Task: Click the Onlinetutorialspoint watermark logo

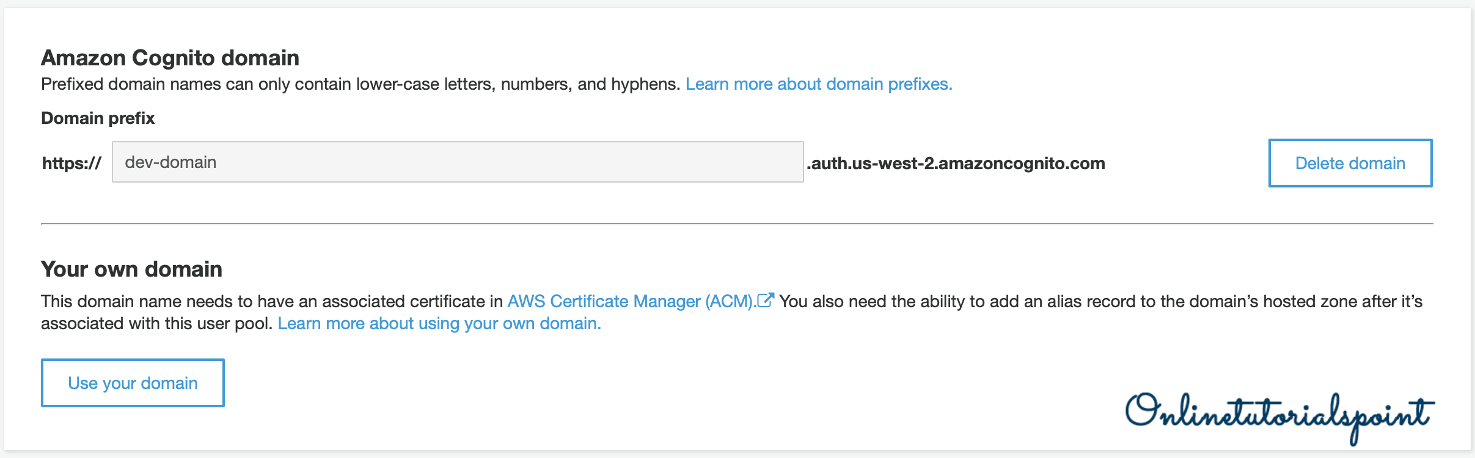Action: 1279,415
